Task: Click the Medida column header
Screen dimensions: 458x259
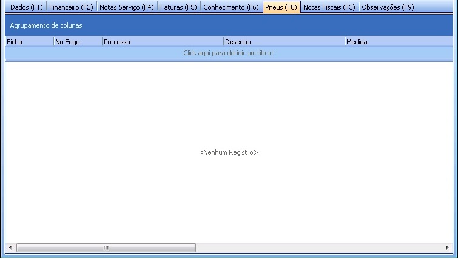Action: pyautogui.click(x=398, y=42)
